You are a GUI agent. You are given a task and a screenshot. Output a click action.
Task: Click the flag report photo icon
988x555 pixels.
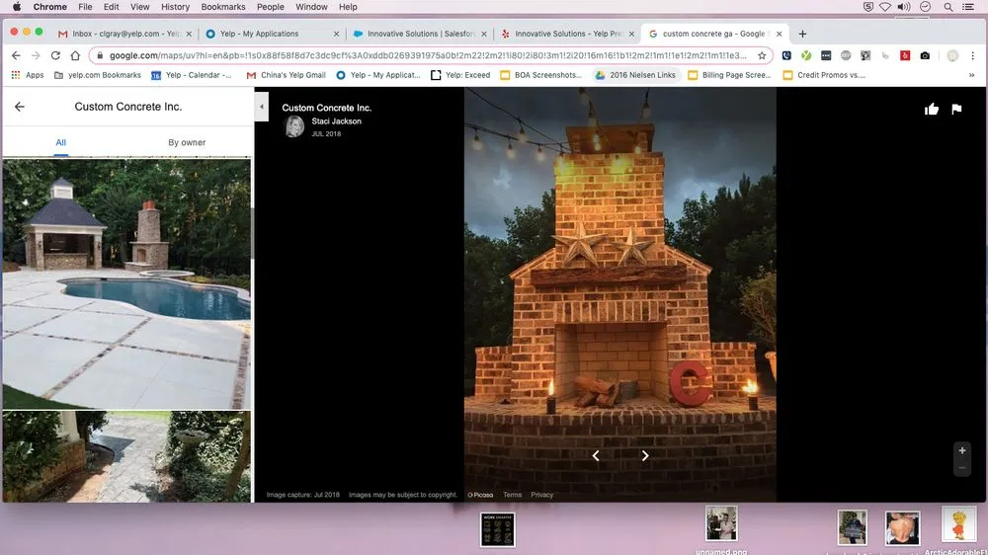coord(956,110)
